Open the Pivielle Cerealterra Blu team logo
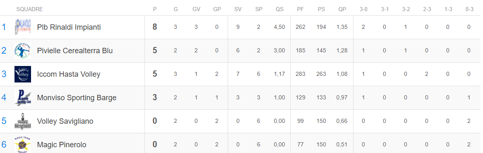Viewport: 483px width, 153px height. coord(23,51)
